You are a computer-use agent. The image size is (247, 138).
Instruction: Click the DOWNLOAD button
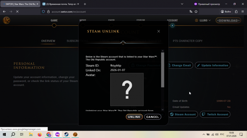point(228,20)
